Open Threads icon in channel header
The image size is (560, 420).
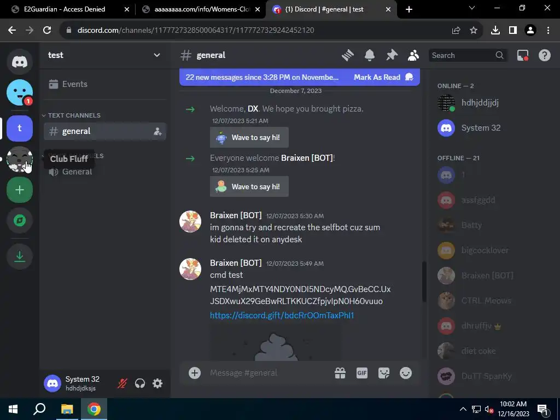[347, 55]
